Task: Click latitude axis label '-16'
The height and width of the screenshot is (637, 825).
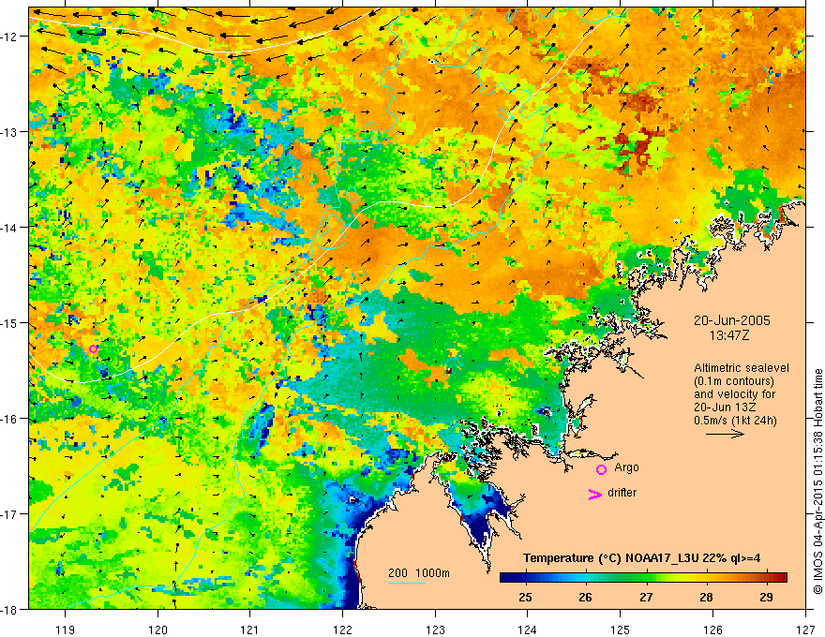Action: (10, 419)
